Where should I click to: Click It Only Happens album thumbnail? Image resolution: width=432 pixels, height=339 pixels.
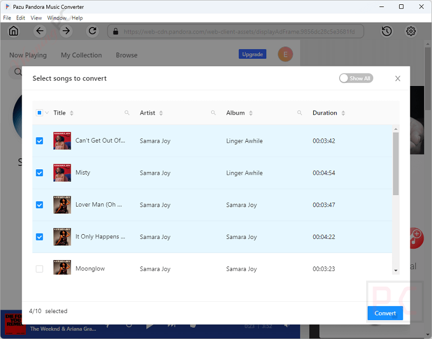pyautogui.click(x=62, y=237)
